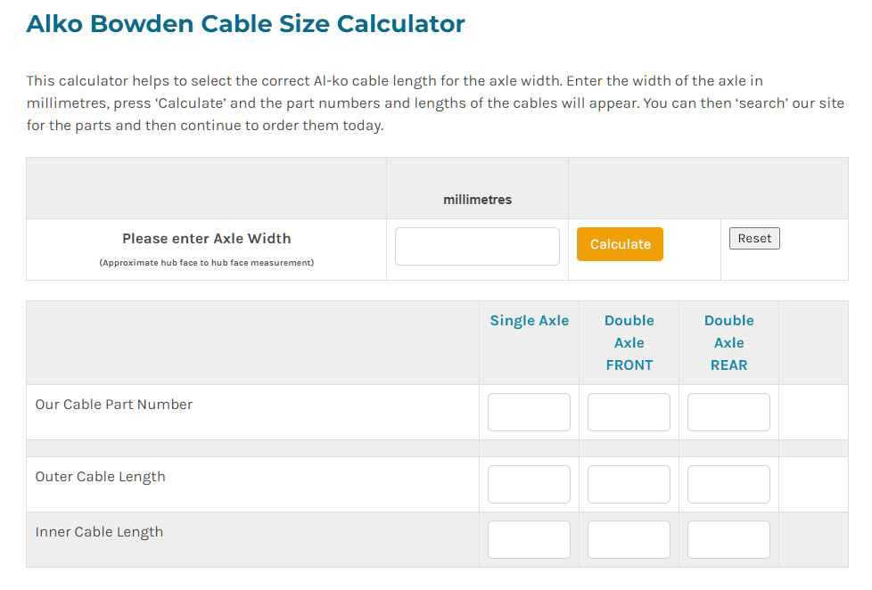Screen dimensions: 872x590
Task: Click the Double Axle REAR part number field
Action: point(728,412)
